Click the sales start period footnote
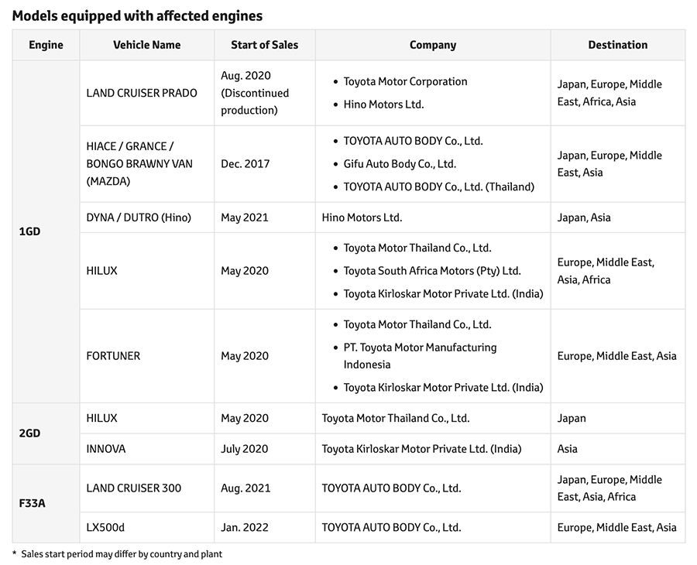The height and width of the screenshot is (565, 697). (121, 553)
